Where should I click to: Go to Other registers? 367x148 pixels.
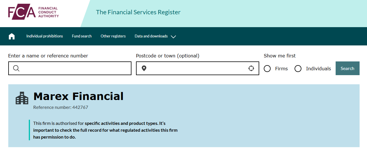113,36
